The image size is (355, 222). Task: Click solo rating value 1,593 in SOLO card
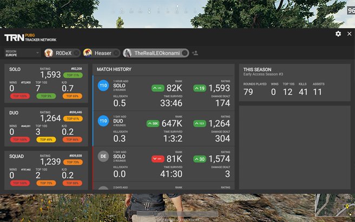point(50,75)
